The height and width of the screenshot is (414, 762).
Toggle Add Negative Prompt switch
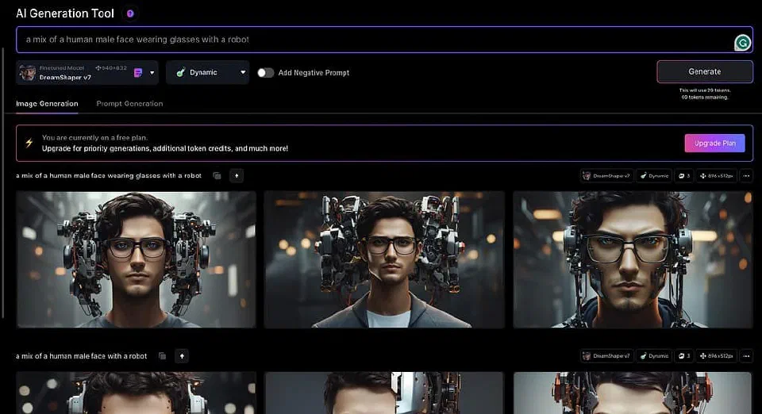click(265, 73)
